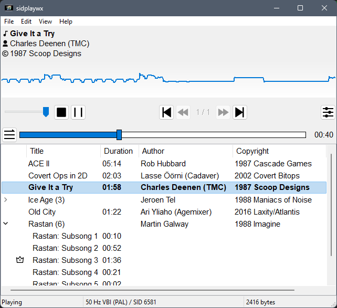This screenshot has width=337, height=308.
Task: Open the Edit menu
Action: tap(26, 22)
